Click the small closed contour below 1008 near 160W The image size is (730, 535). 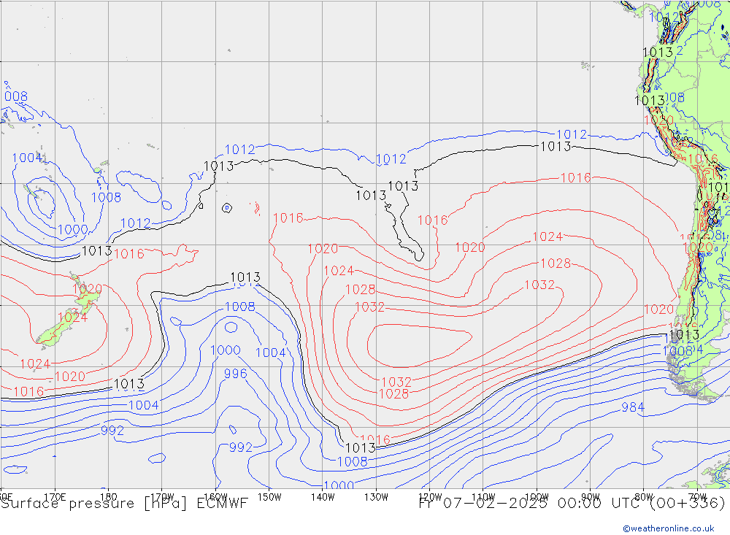coord(231,326)
